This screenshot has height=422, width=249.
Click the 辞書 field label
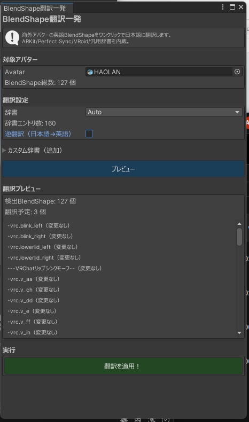pyautogui.click(x=11, y=113)
